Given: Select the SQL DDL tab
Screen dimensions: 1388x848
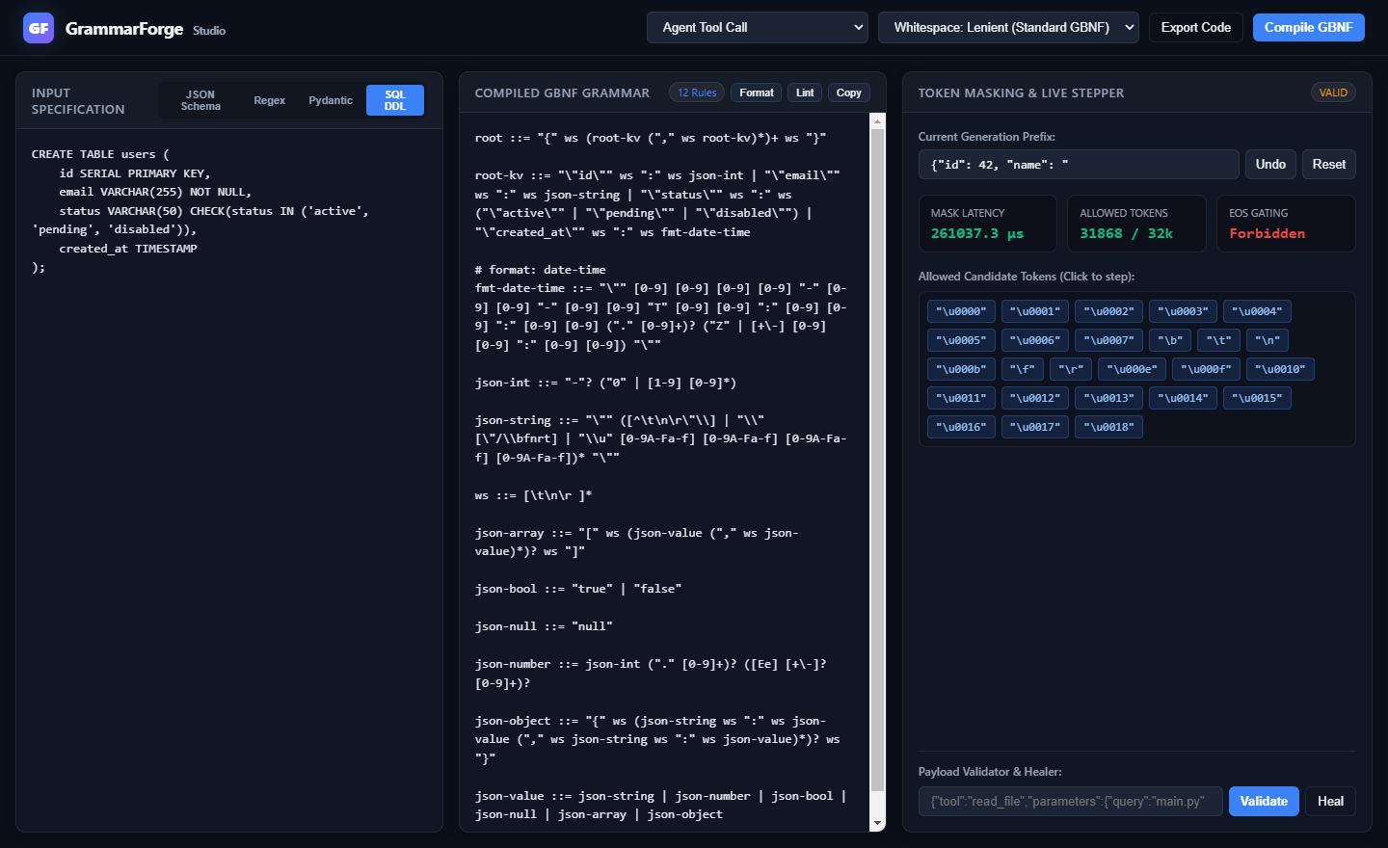Looking at the screenshot, I should [x=395, y=100].
